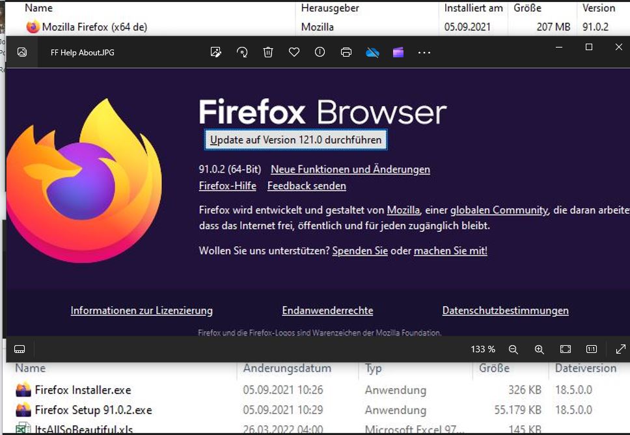Sort files by the Änderungsdatum column header
The width and height of the screenshot is (630, 435).
coord(287,368)
